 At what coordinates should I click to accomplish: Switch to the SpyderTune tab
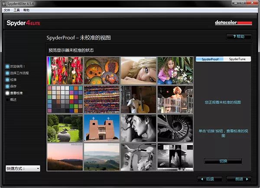[x=237, y=59]
